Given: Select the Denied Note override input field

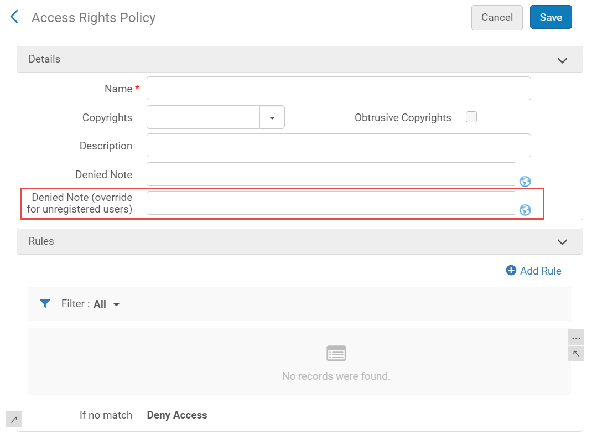Looking at the screenshot, I should tap(330, 203).
